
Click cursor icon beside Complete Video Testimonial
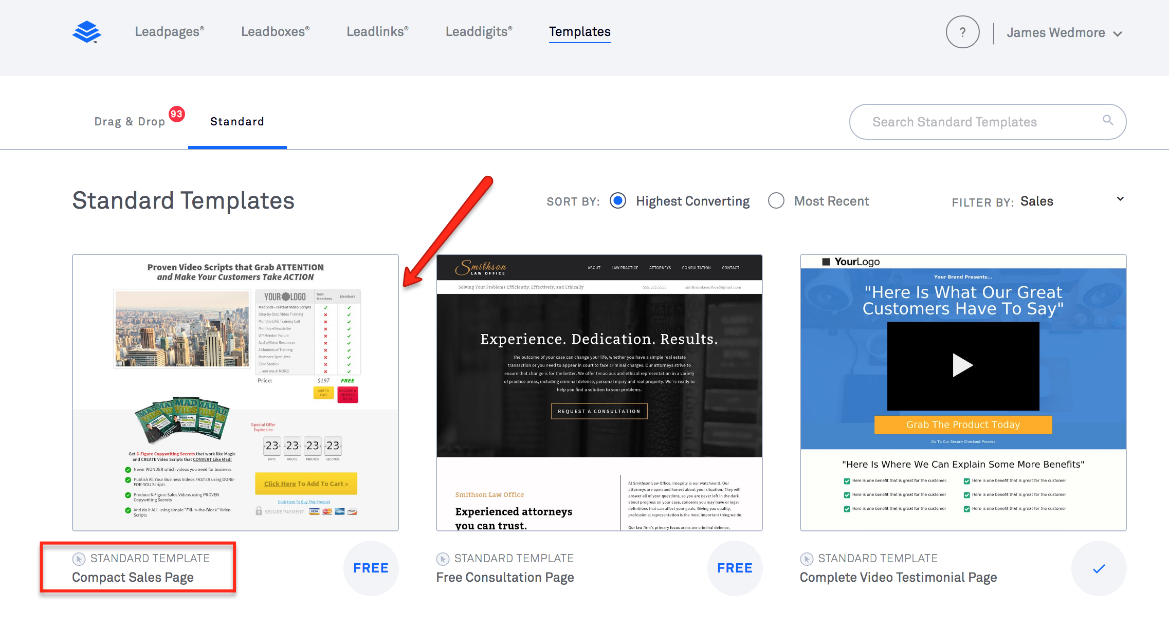(x=807, y=559)
